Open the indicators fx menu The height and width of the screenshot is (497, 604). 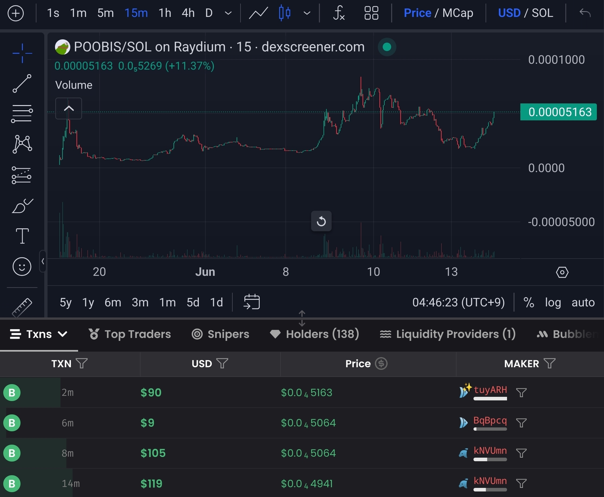pos(339,13)
